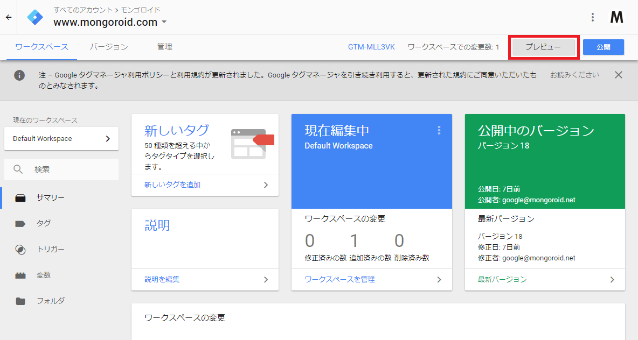Click the 新しいタグを追加 link
Image resolution: width=638 pixels, height=340 pixels.
pos(172,185)
